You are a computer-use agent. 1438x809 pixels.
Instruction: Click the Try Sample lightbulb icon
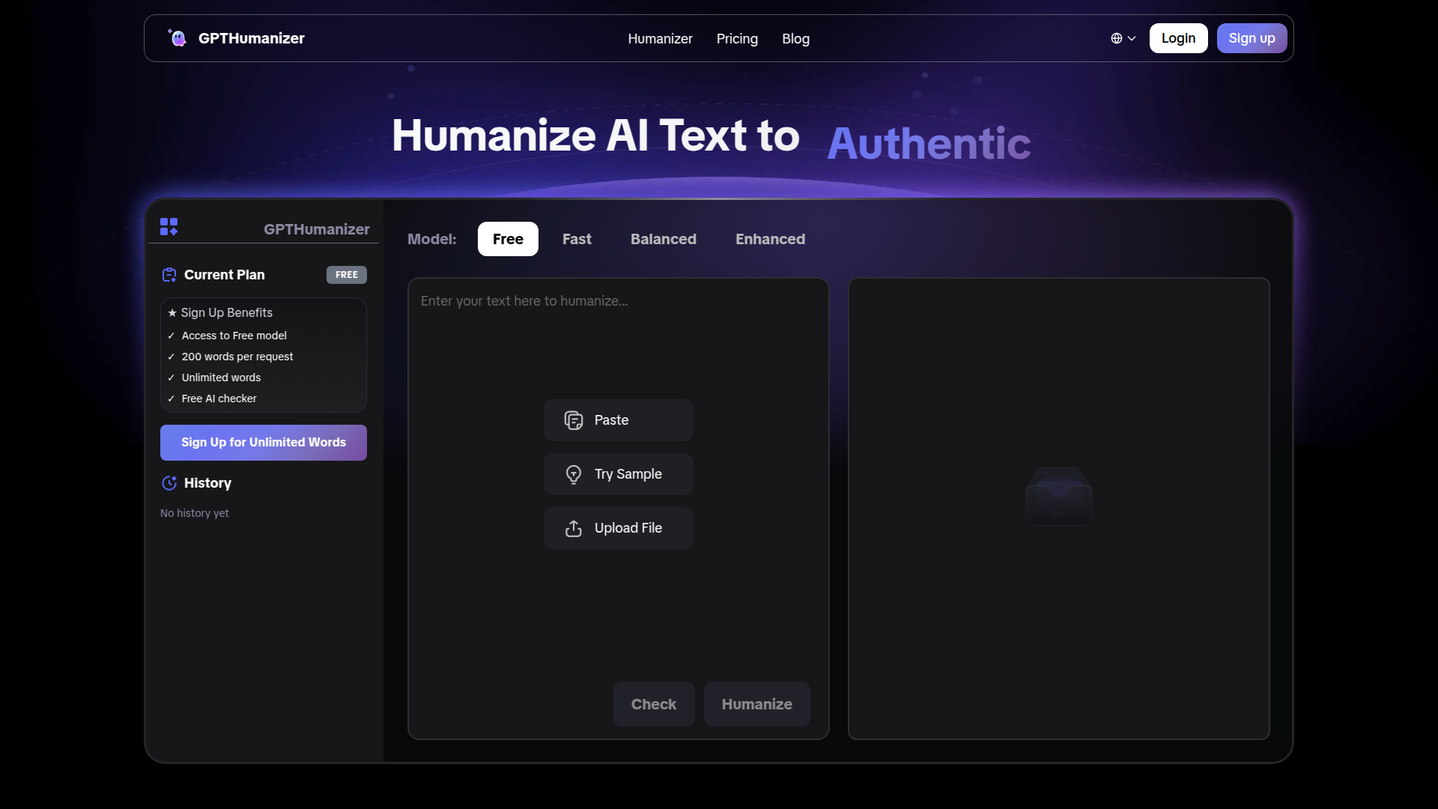pos(574,474)
